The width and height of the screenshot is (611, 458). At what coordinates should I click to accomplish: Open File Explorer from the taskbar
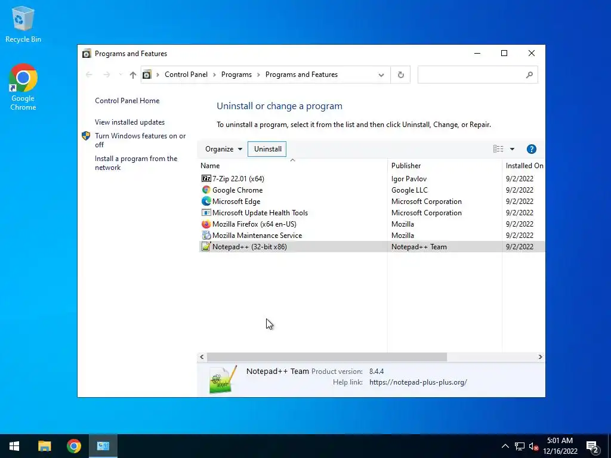coord(44,446)
